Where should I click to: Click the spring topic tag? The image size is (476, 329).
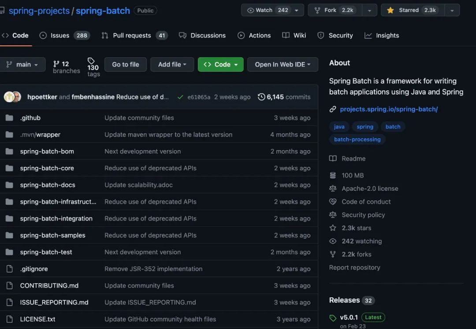[x=365, y=127]
